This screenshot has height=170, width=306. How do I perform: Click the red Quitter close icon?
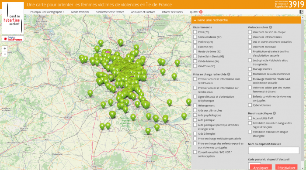point(201,12)
